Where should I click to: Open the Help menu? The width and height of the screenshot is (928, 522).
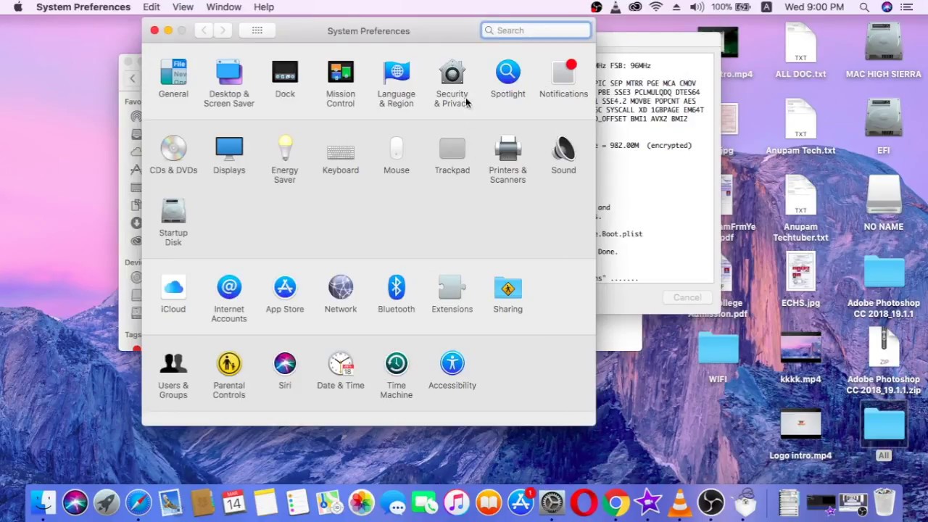pos(264,7)
